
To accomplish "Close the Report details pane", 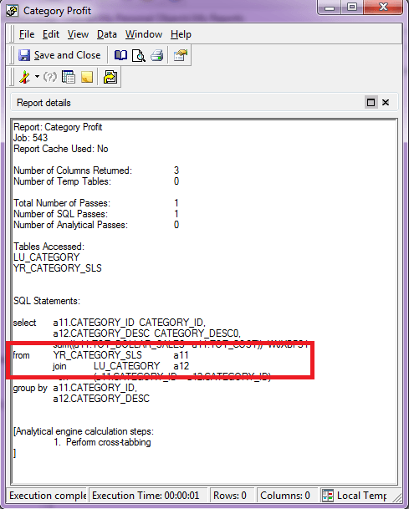I will [386, 103].
